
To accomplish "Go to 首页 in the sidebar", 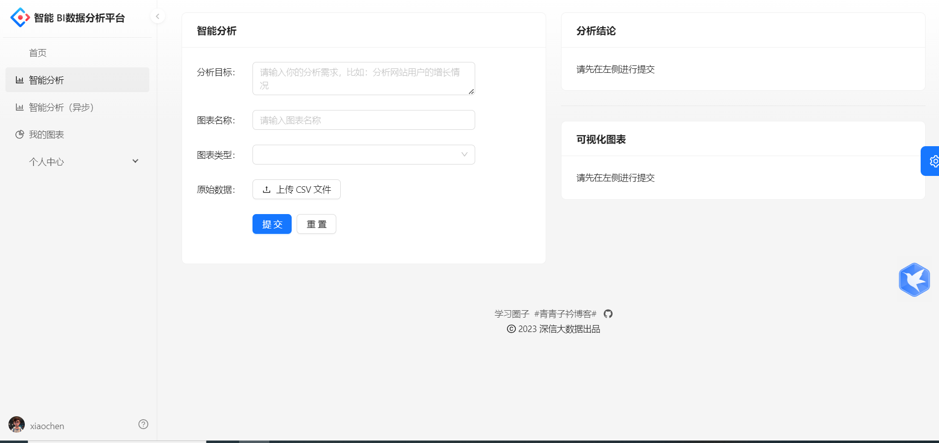I will click(38, 53).
